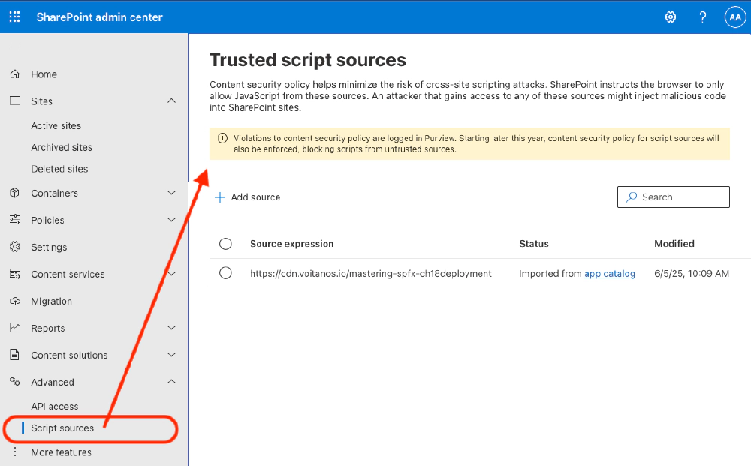751x466 pixels.
Task: Click the Migration cloud icon
Action: click(15, 301)
